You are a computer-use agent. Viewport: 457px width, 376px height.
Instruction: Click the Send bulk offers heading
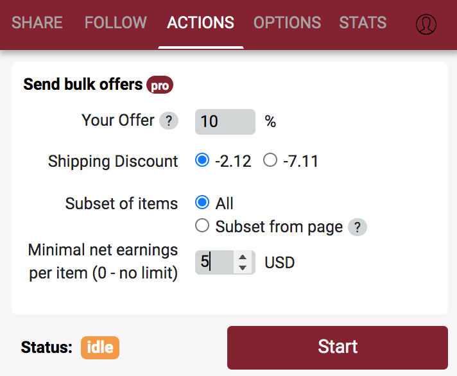[x=83, y=85]
